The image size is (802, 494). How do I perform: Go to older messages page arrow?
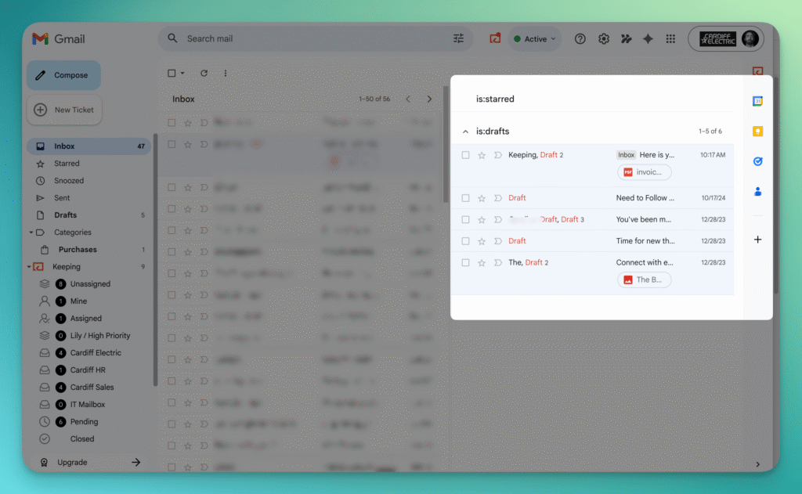429,99
